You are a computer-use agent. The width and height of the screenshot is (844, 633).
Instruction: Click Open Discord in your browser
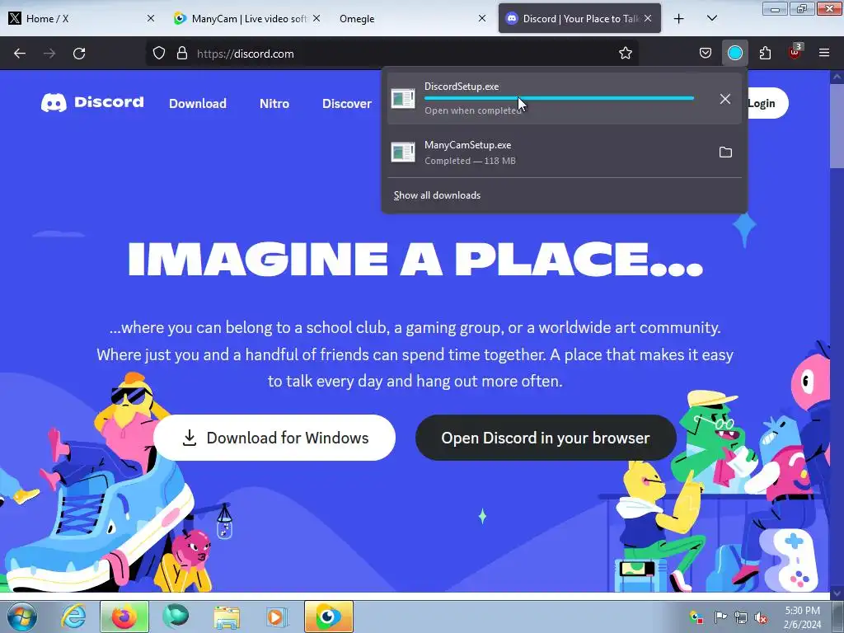[x=546, y=438]
